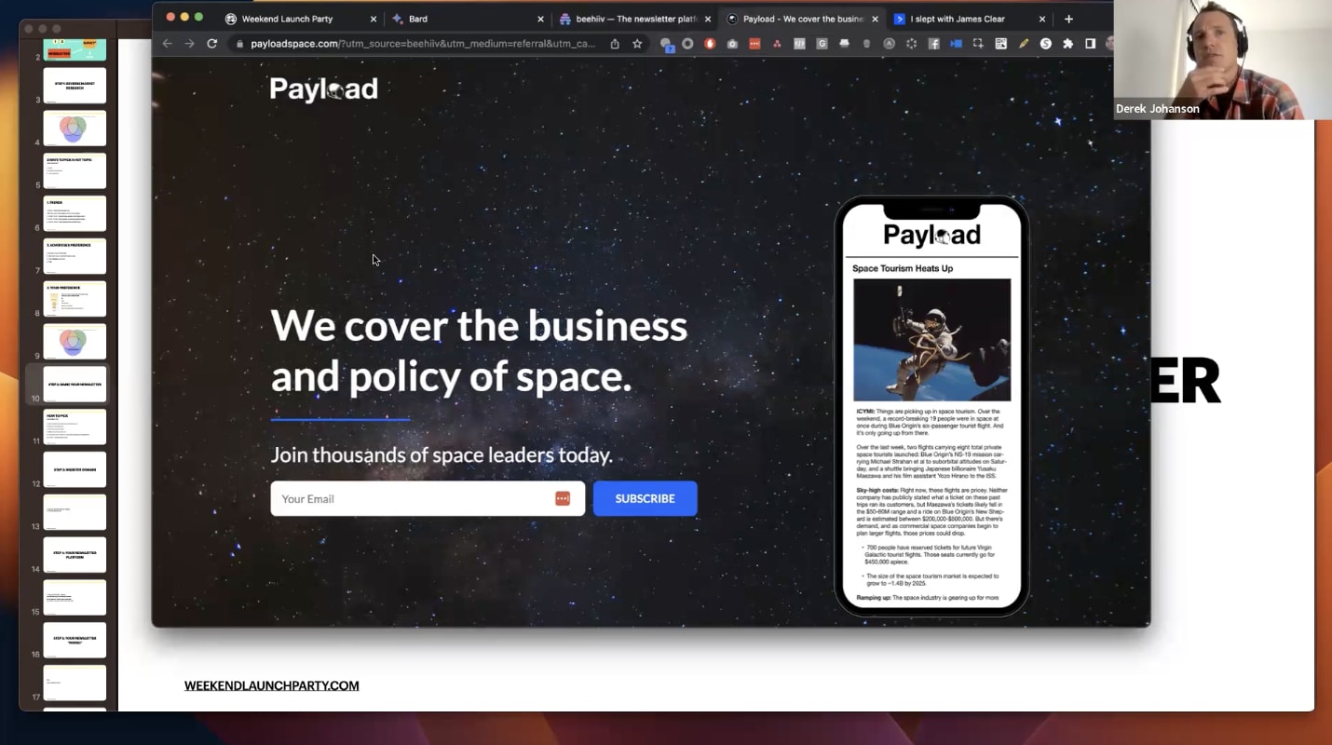Image resolution: width=1332 pixels, height=745 pixels.
Task: Open the WEEKENDLAUNCHPARTY.COM link
Action: (271, 685)
